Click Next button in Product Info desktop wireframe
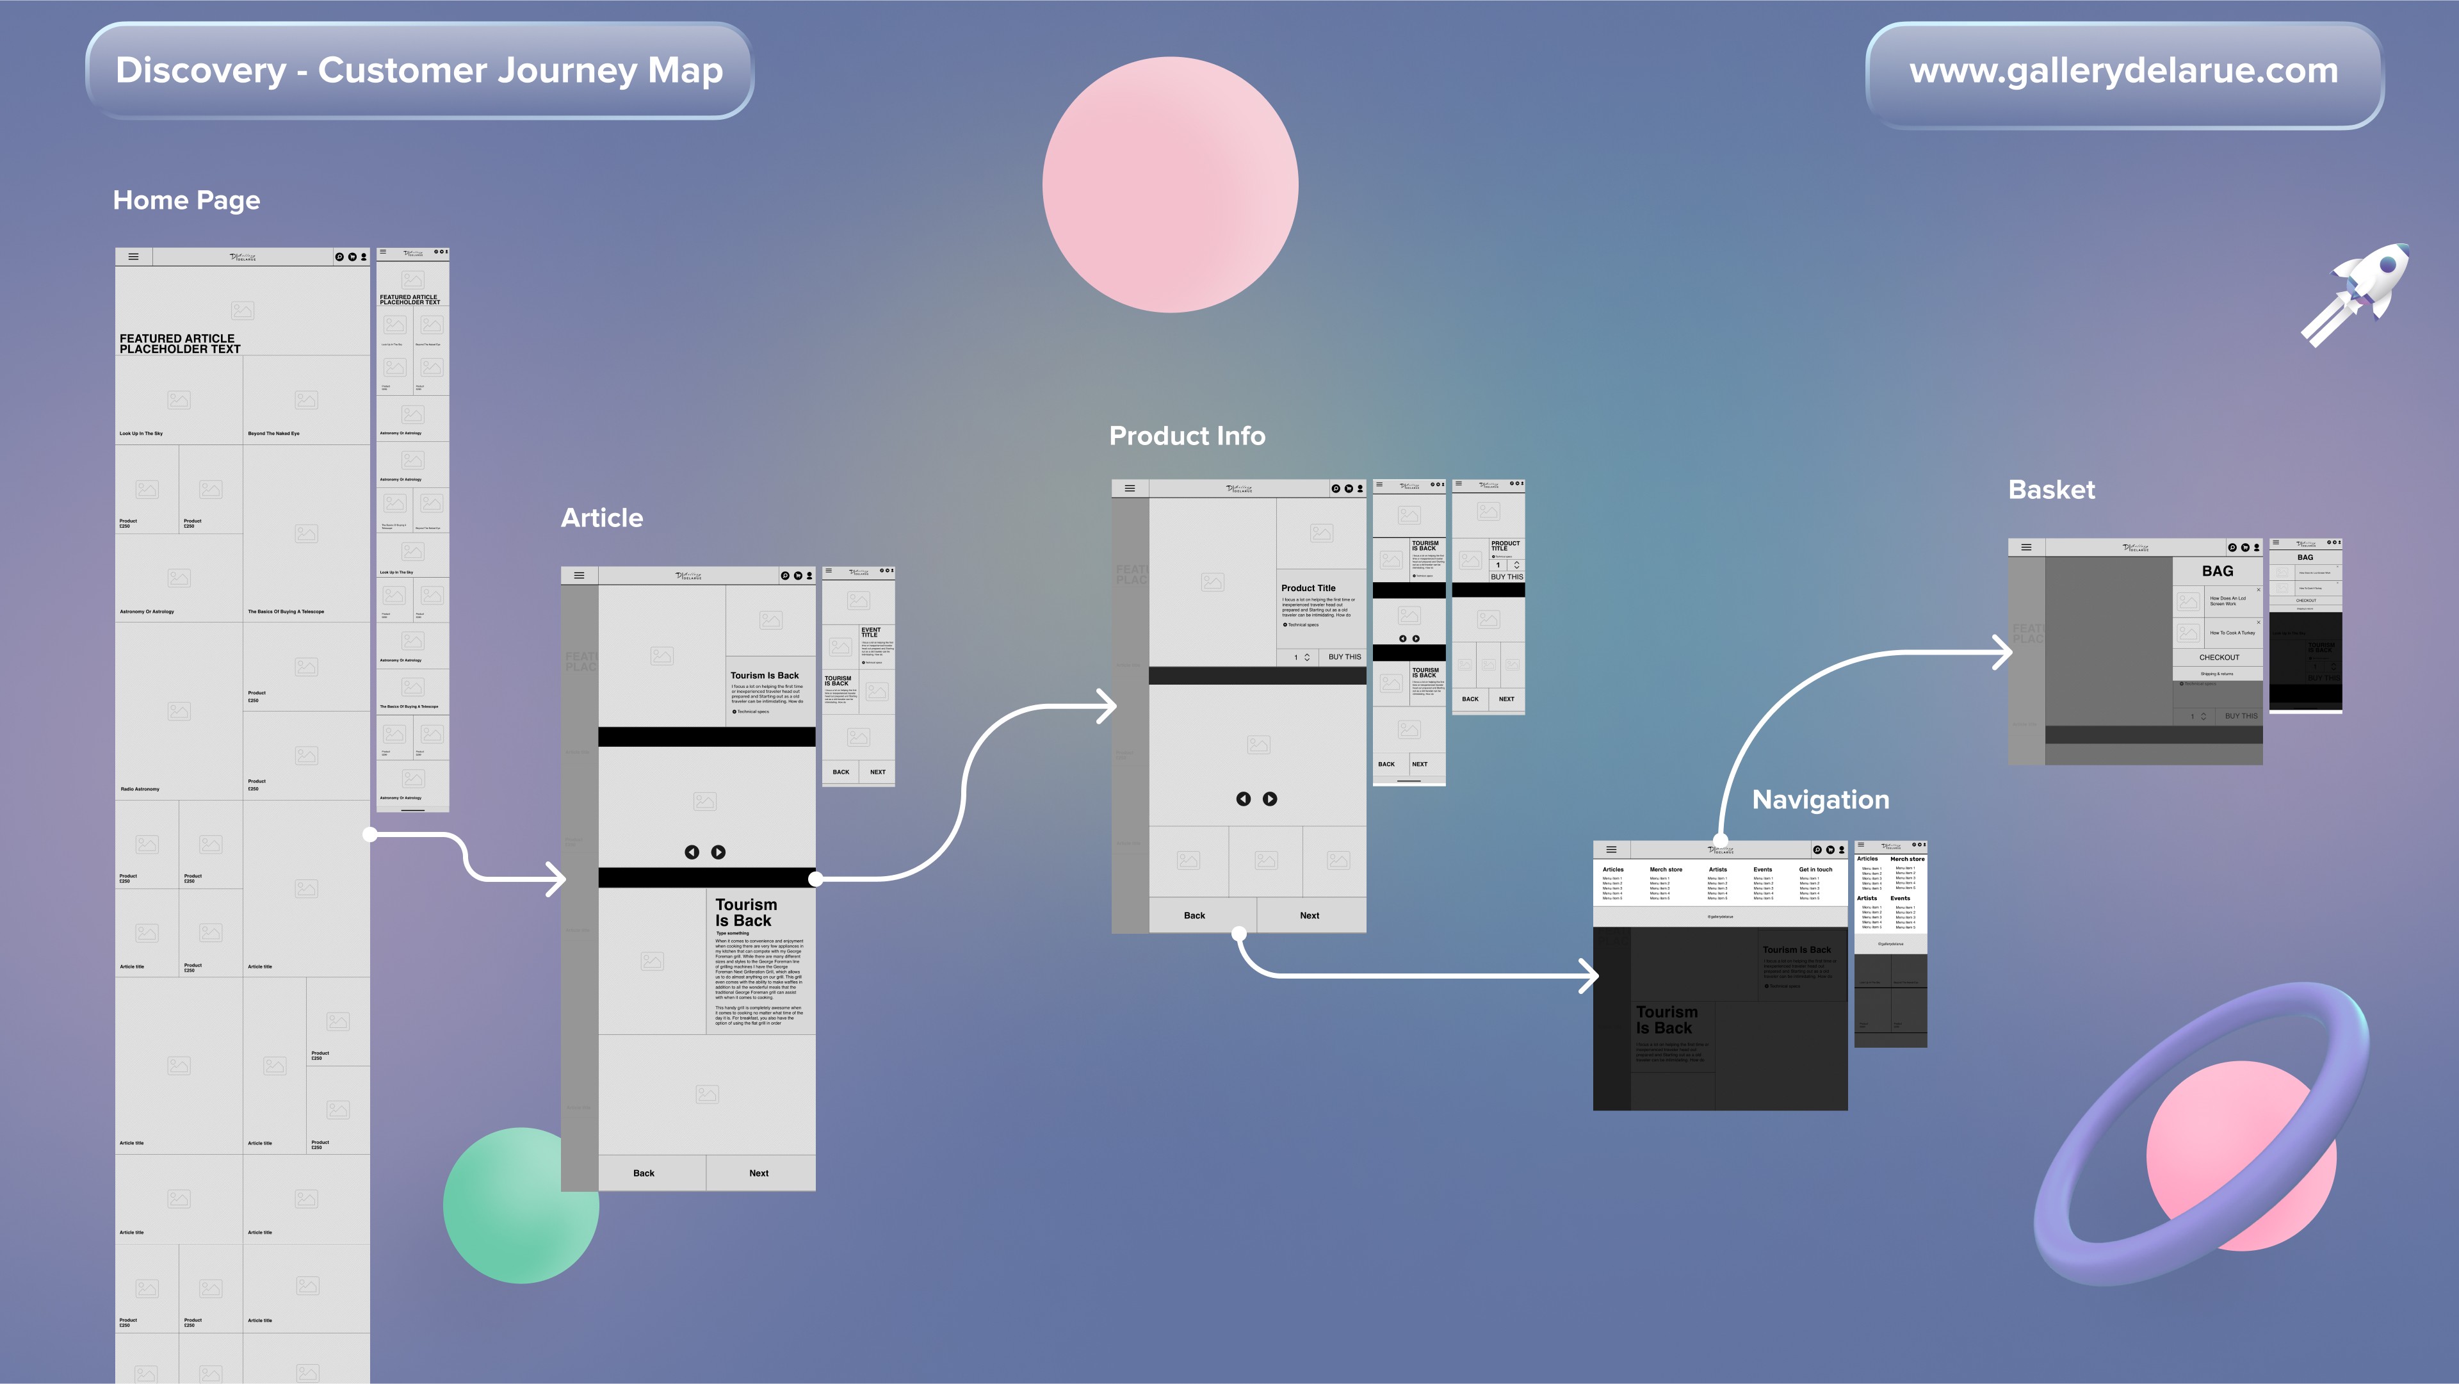The image size is (2459, 1384). point(1311,915)
